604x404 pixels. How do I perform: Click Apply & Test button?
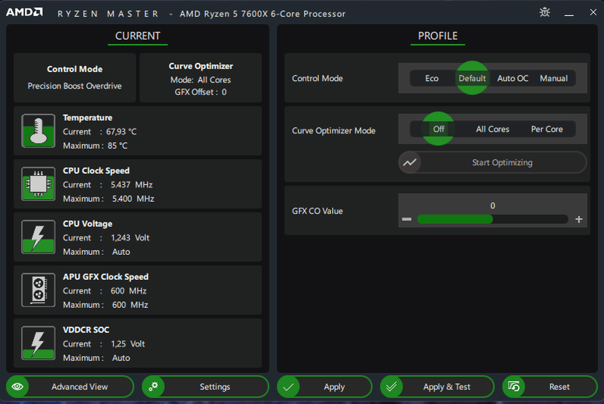pyautogui.click(x=437, y=387)
